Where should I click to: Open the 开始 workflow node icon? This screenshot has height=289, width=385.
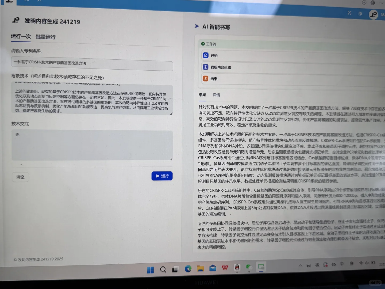click(x=205, y=55)
